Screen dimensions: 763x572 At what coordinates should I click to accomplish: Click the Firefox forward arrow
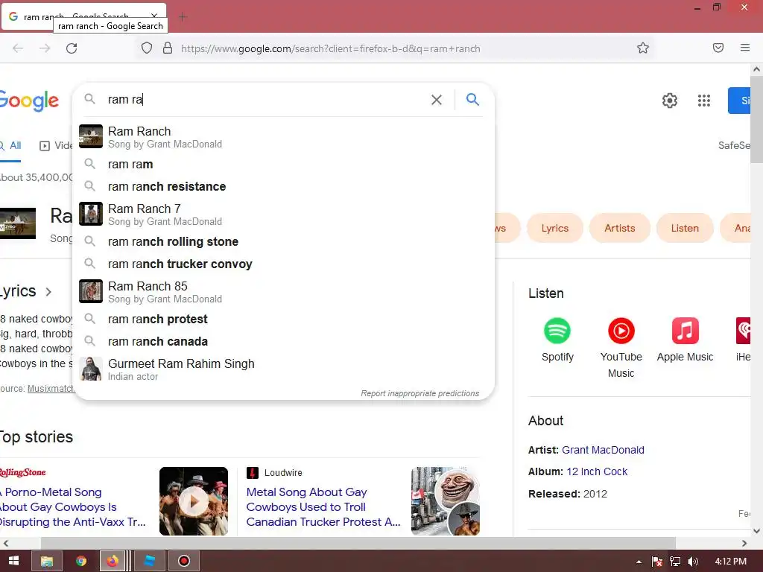[45, 48]
